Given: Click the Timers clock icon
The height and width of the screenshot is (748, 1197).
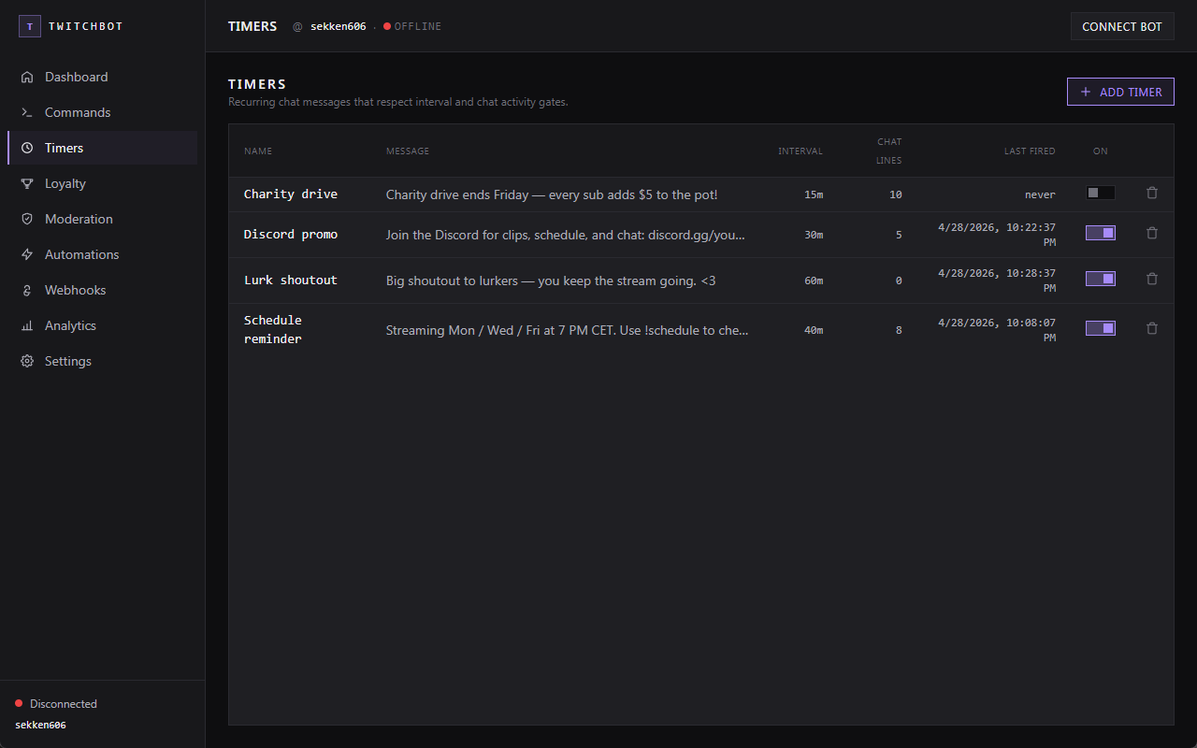Looking at the screenshot, I should [x=27, y=148].
